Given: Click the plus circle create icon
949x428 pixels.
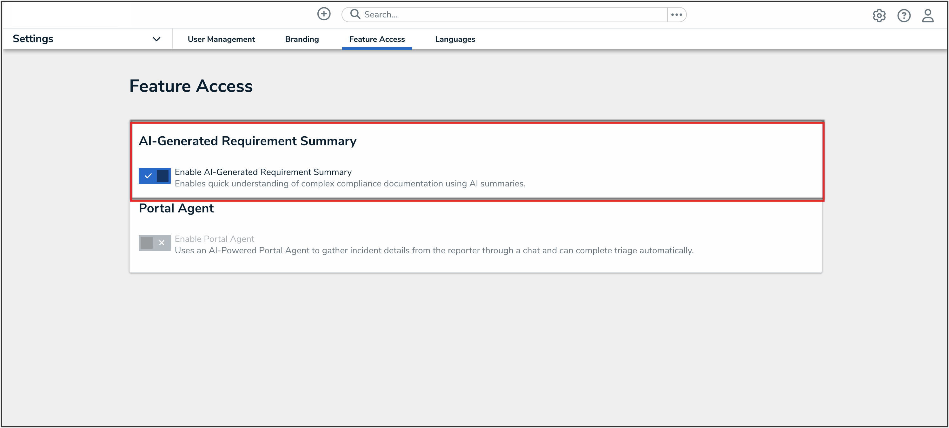Looking at the screenshot, I should [x=324, y=14].
